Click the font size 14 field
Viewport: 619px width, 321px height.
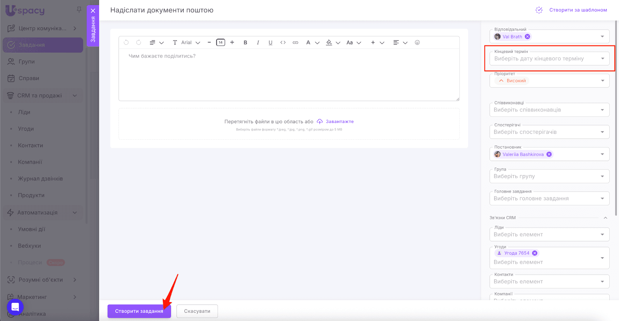pyautogui.click(x=221, y=43)
